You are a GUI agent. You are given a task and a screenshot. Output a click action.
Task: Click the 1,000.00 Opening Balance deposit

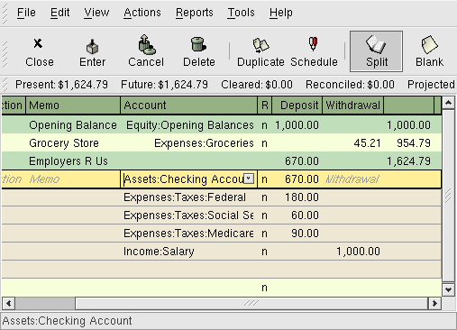point(297,125)
